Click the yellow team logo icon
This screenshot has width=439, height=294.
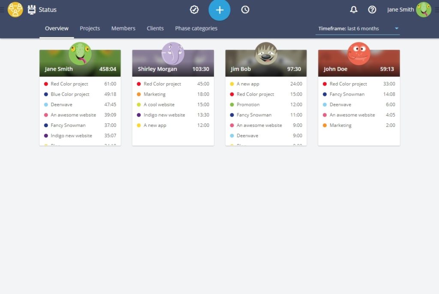pyautogui.click(x=15, y=9)
